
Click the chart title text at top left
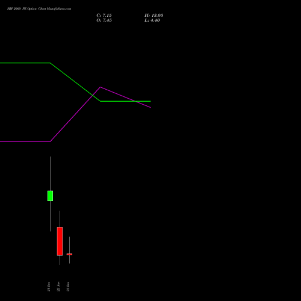[39, 9]
